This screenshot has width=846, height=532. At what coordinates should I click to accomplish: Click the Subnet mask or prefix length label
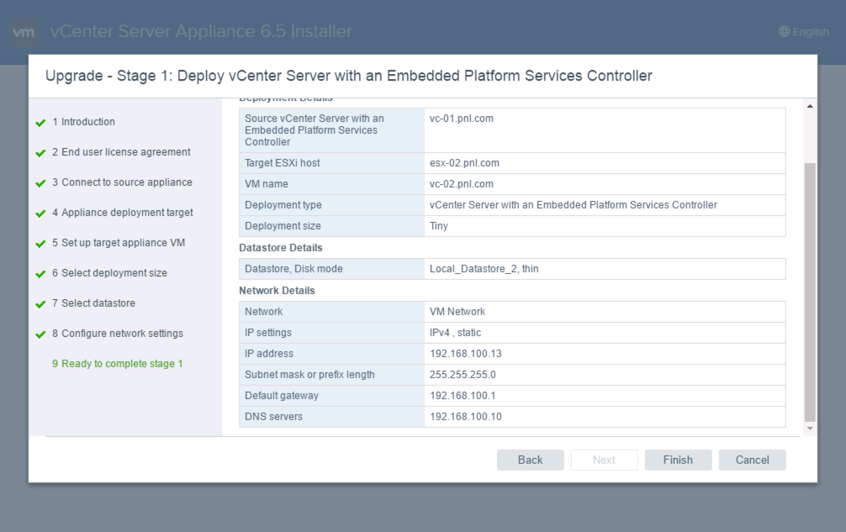(309, 375)
